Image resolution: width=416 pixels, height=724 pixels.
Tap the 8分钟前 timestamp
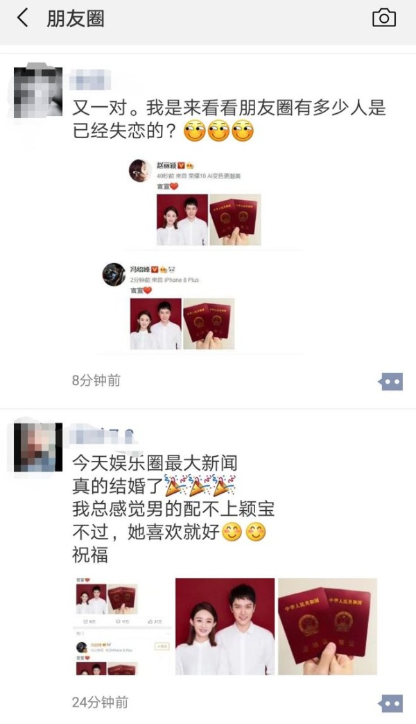pyautogui.click(x=96, y=380)
